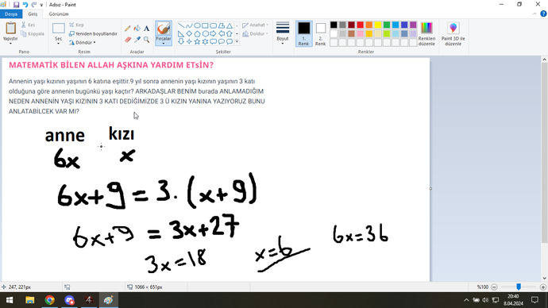Select the Magnifier tool
548x308 pixels.
pyautogui.click(x=146, y=40)
